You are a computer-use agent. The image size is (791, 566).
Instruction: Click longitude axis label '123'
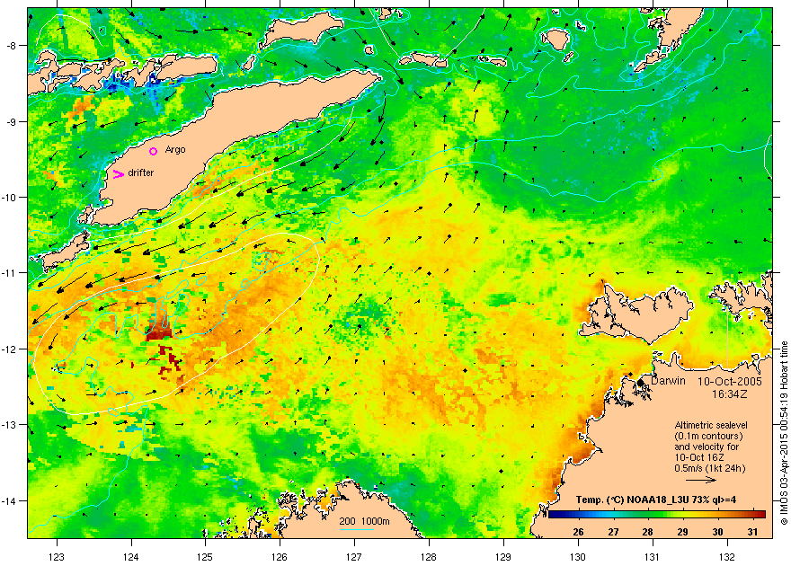pyautogui.click(x=57, y=557)
